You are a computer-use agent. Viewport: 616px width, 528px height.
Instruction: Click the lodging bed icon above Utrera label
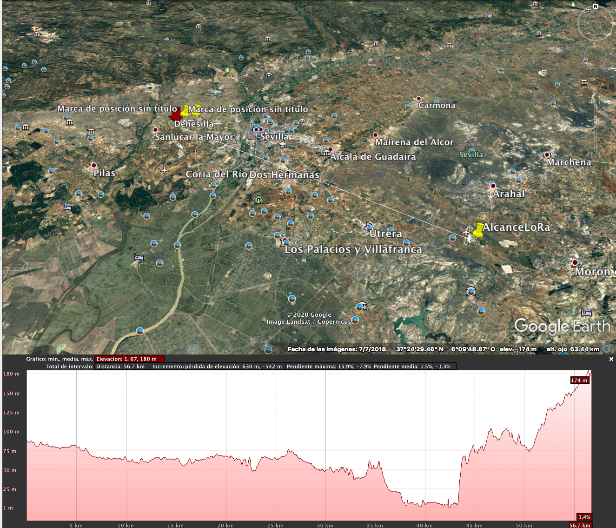[x=369, y=225]
